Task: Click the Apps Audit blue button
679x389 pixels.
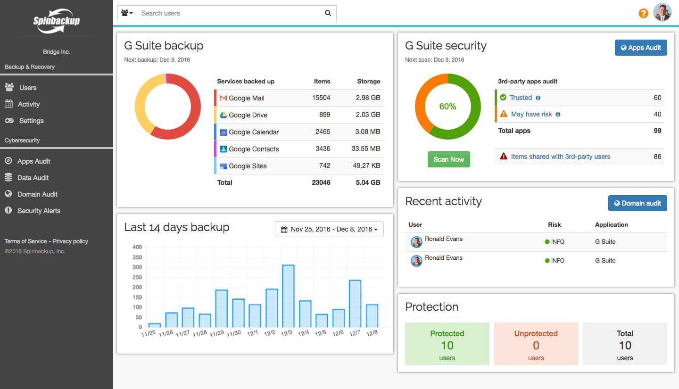Action: pyautogui.click(x=641, y=48)
